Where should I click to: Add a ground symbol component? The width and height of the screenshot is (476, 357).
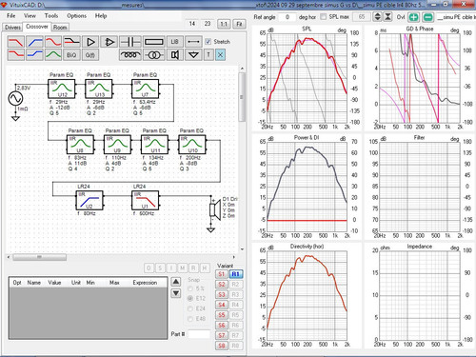193,55
